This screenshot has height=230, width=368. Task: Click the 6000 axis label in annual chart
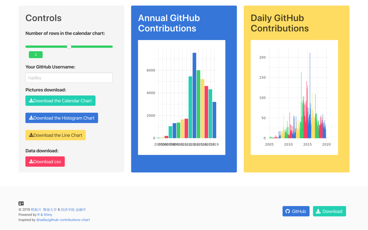pyautogui.click(x=151, y=70)
